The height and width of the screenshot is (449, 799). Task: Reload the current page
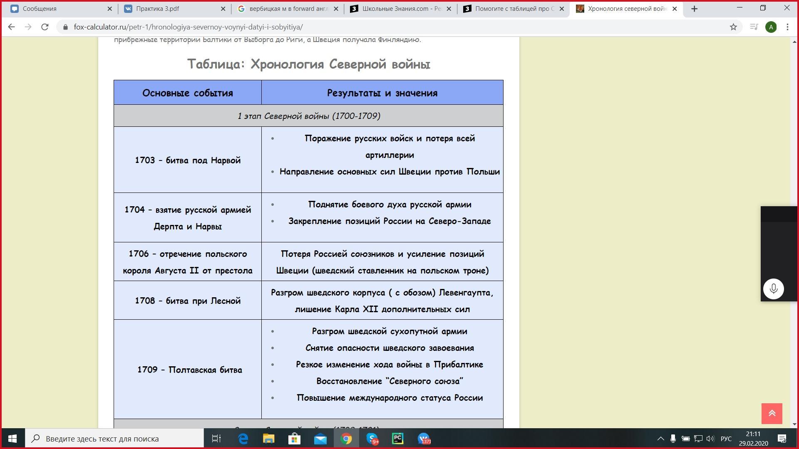coord(45,27)
